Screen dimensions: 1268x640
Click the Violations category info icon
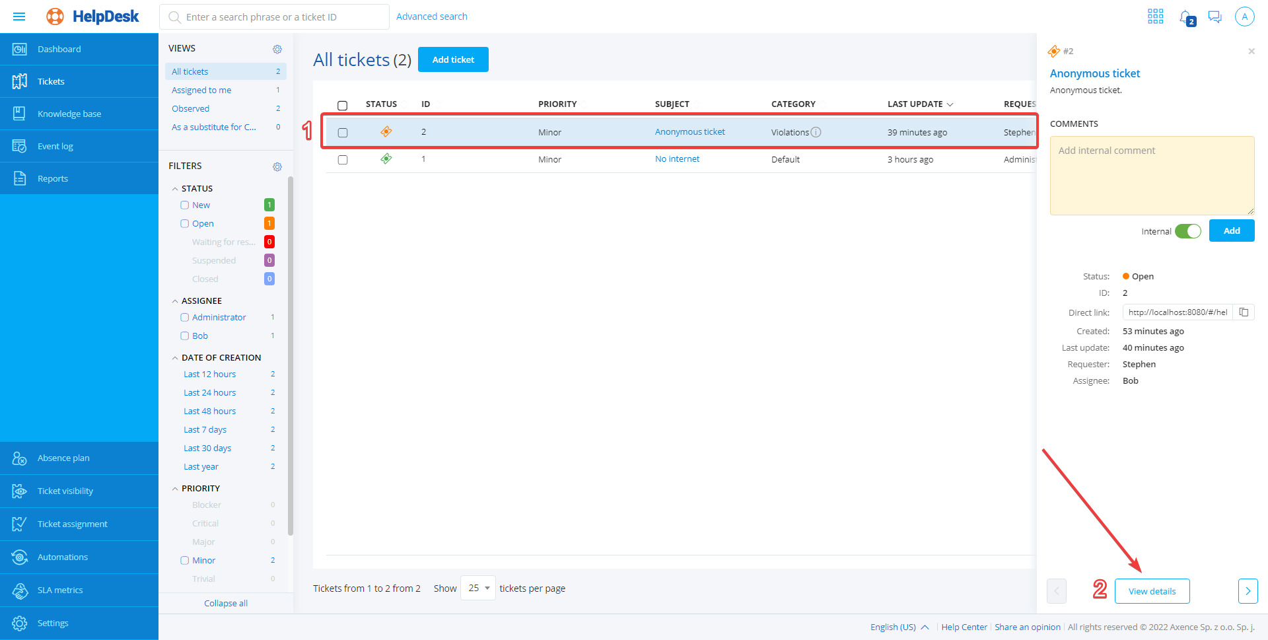click(816, 132)
